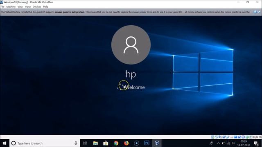The width and height of the screenshot is (262, 147).
Task: Show hidden system tray icons
Action: coord(219,143)
